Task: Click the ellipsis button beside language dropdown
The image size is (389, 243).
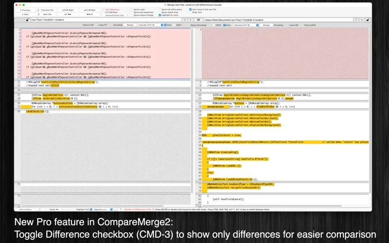Action: click(x=116, y=209)
